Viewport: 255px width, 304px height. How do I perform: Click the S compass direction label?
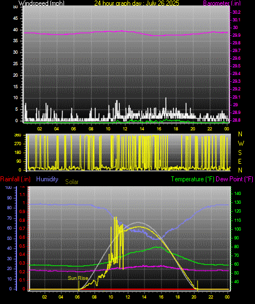tap(240, 153)
